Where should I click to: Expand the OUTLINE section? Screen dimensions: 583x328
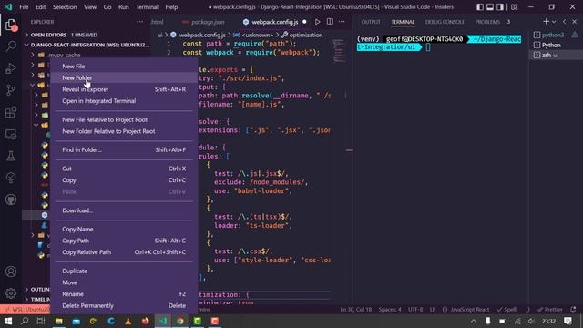(37, 289)
